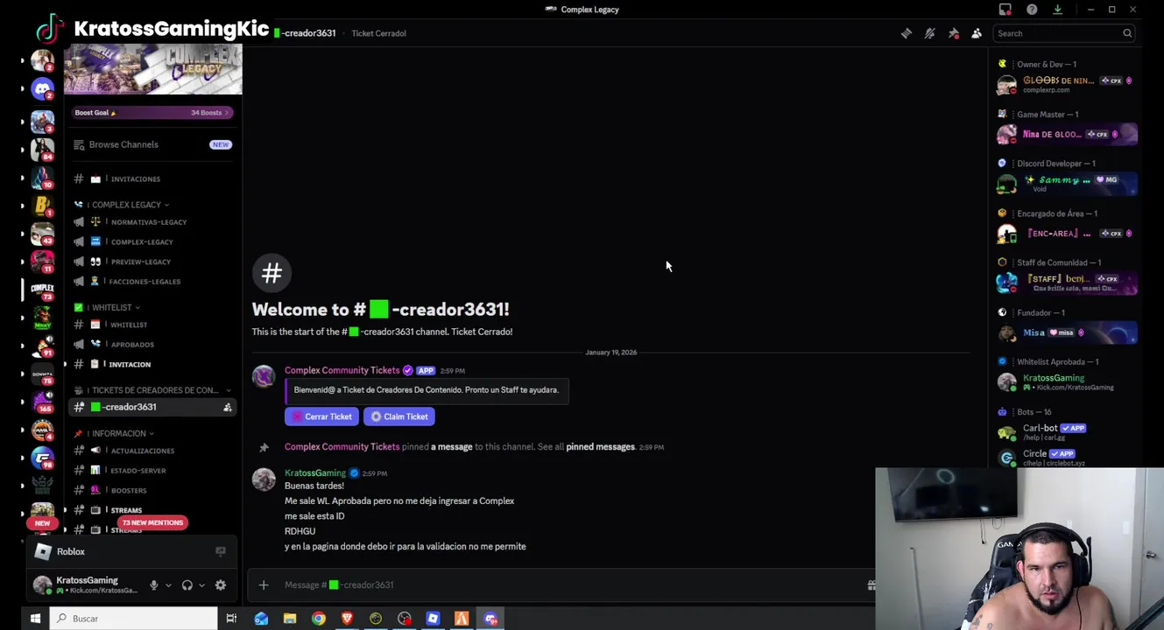Open Google Chrome from taskbar
The width and height of the screenshot is (1164, 630).
318,619
